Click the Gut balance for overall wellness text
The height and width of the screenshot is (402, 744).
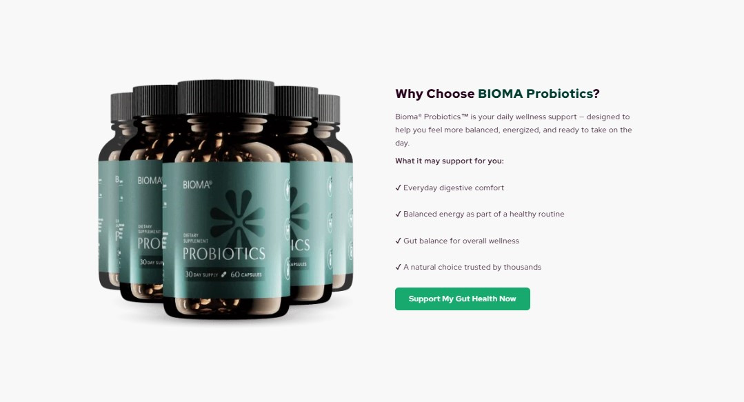(x=461, y=241)
